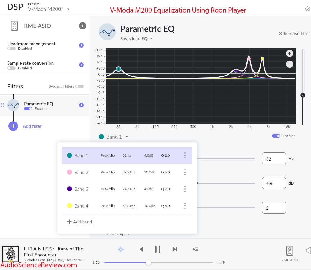Open Sample rate conversion settings arrow
This screenshot has height=270, width=311.
pyautogui.click(x=81, y=64)
